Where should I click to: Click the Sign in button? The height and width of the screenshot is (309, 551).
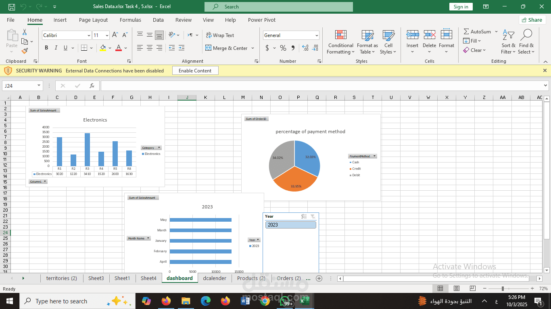(x=461, y=7)
